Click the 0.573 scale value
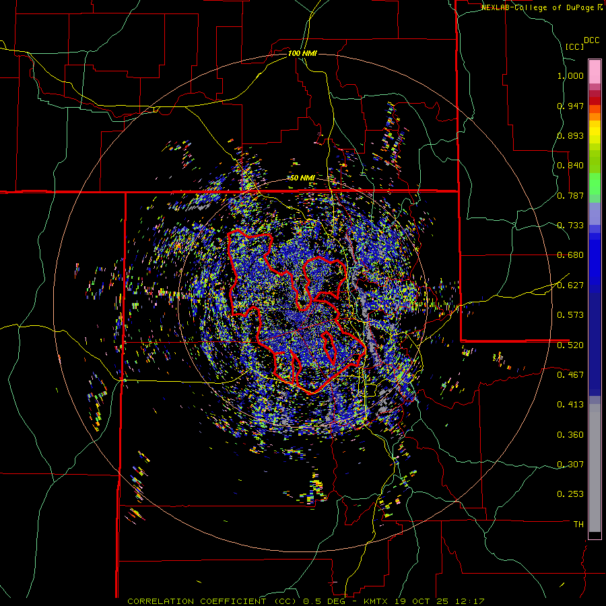The width and height of the screenshot is (606, 606). tap(570, 315)
